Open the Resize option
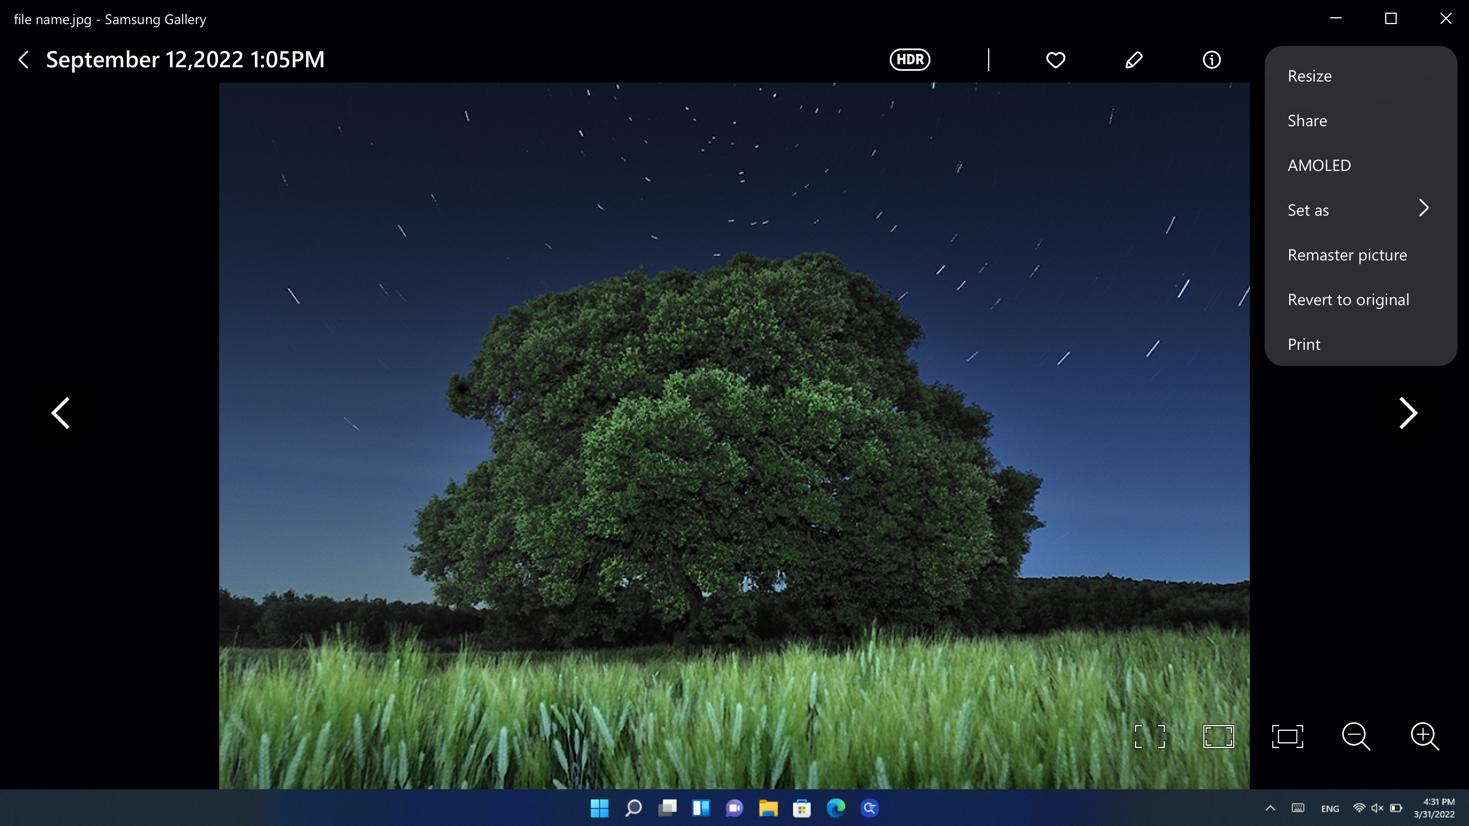1469x826 pixels. coord(1309,76)
